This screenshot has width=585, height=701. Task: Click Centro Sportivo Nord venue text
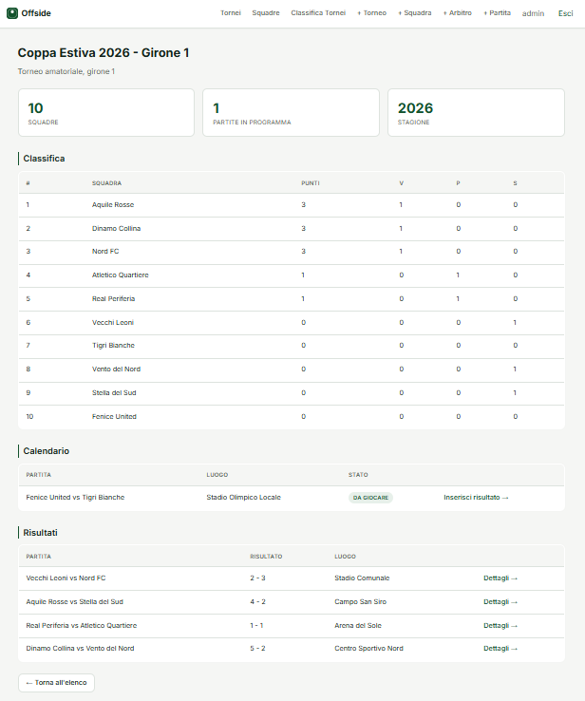pyautogui.click(x=368, y=648)
